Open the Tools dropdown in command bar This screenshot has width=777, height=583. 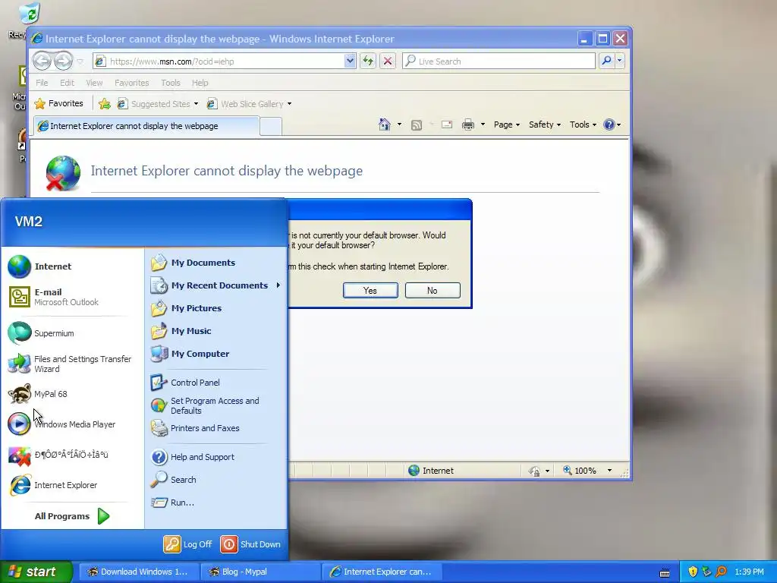tap(583, 125)
